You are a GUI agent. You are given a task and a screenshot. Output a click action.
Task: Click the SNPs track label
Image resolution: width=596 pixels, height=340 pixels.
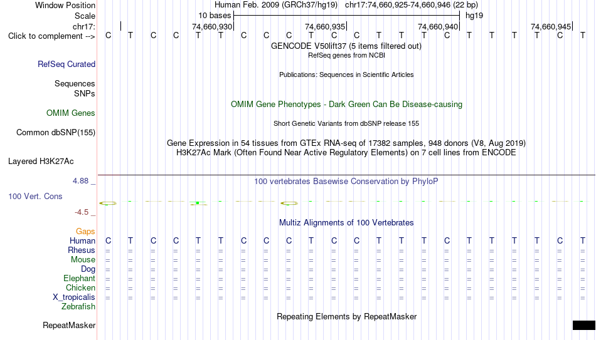[85, 93]
